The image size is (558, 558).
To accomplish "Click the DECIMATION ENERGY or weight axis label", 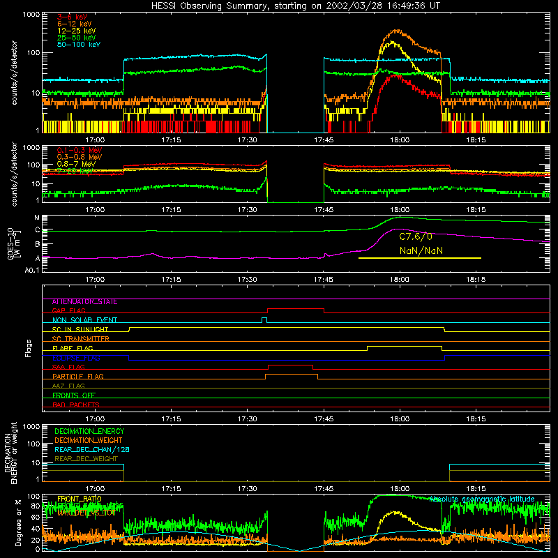I will pos(10,453).
